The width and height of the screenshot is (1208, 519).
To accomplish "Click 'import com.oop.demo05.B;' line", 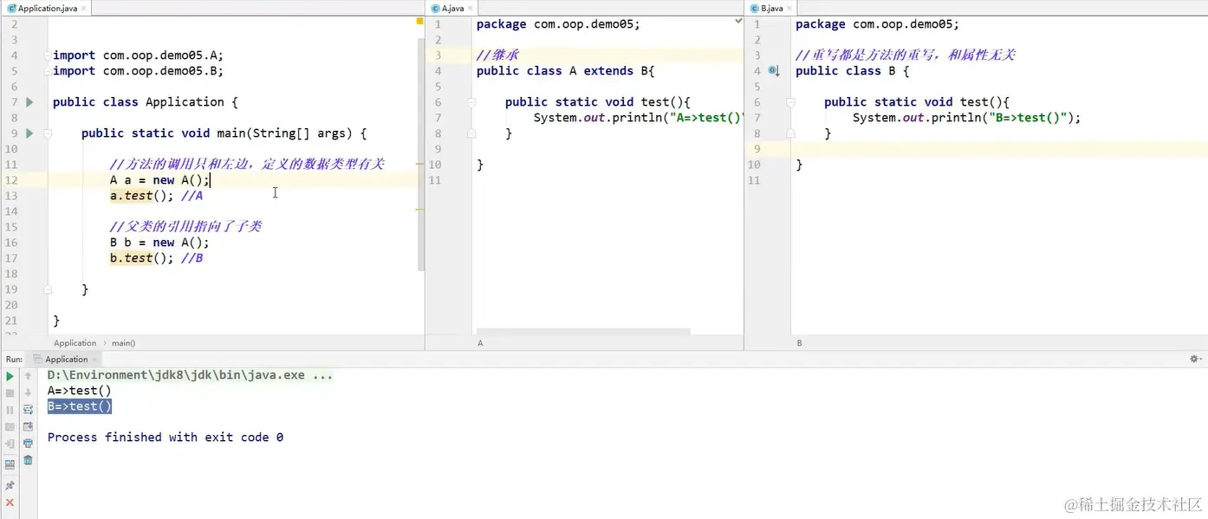I will pyautogui.click(x=139, y=71).
